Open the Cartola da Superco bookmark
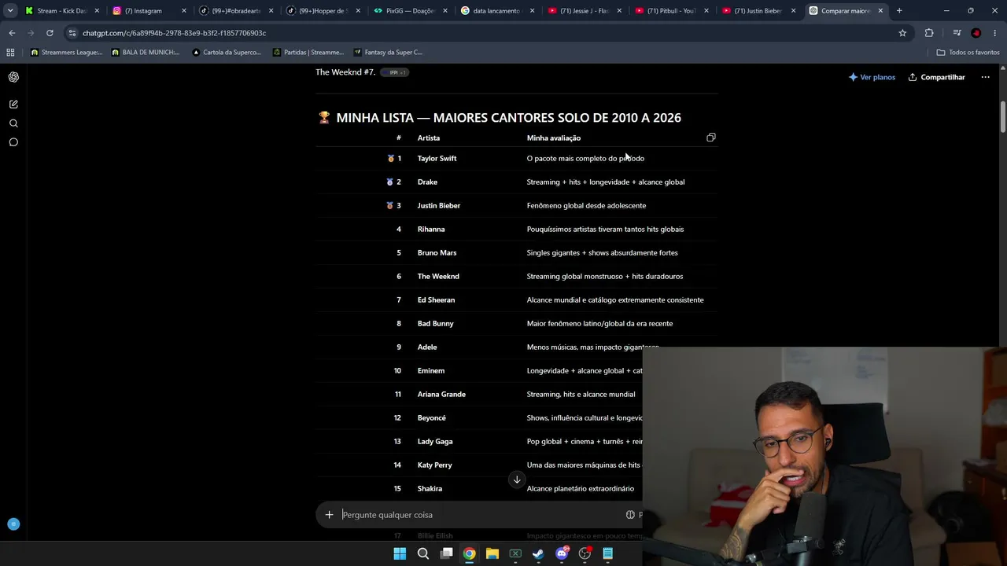The width and height of the screenshot is (1007, 566). (x=227, y=53)
